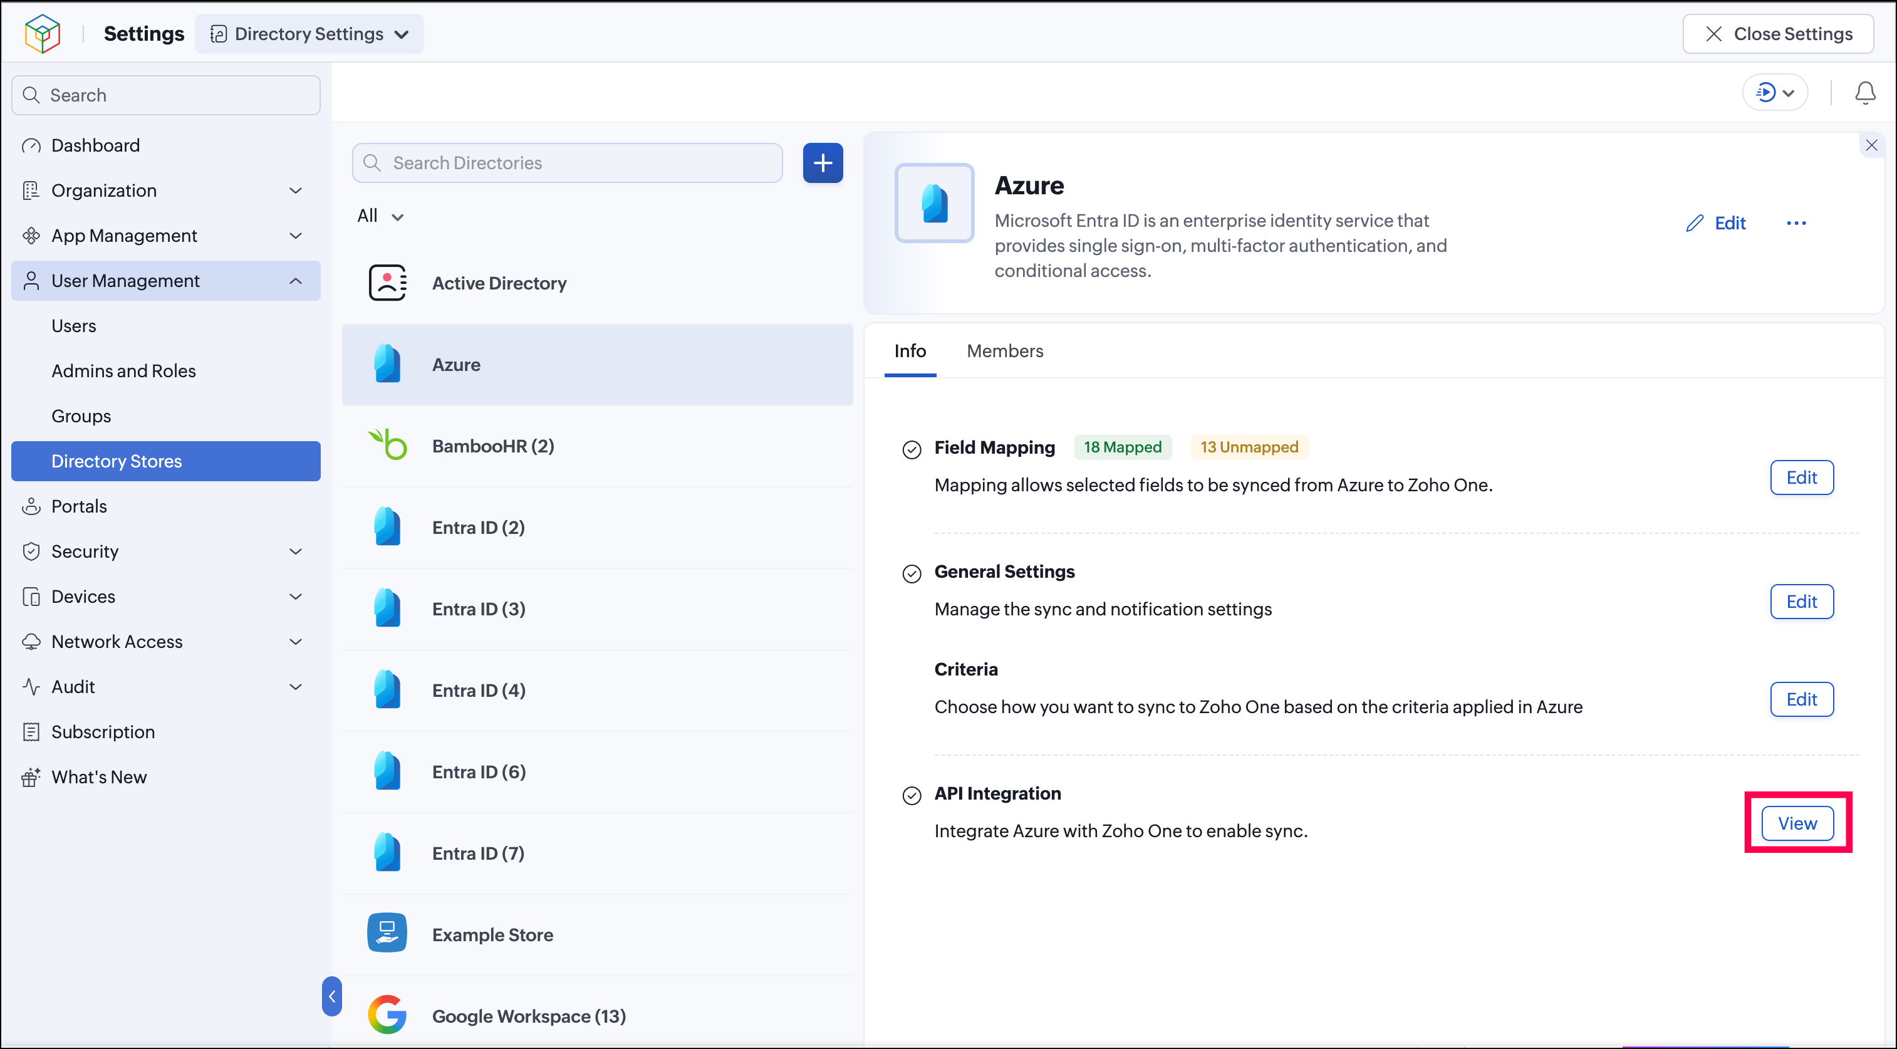Click the App Management icon

click(32, 236)
